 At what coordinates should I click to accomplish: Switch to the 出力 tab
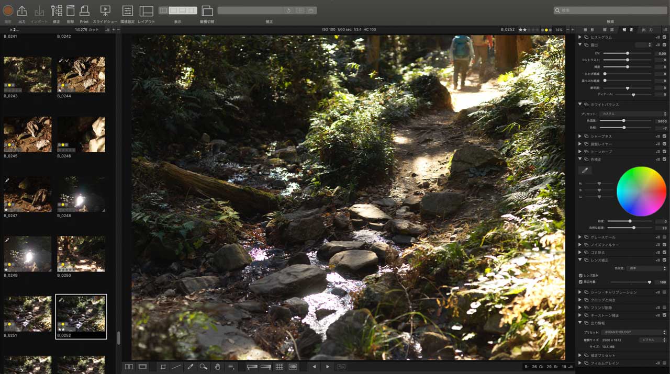(x=647, y=30)
